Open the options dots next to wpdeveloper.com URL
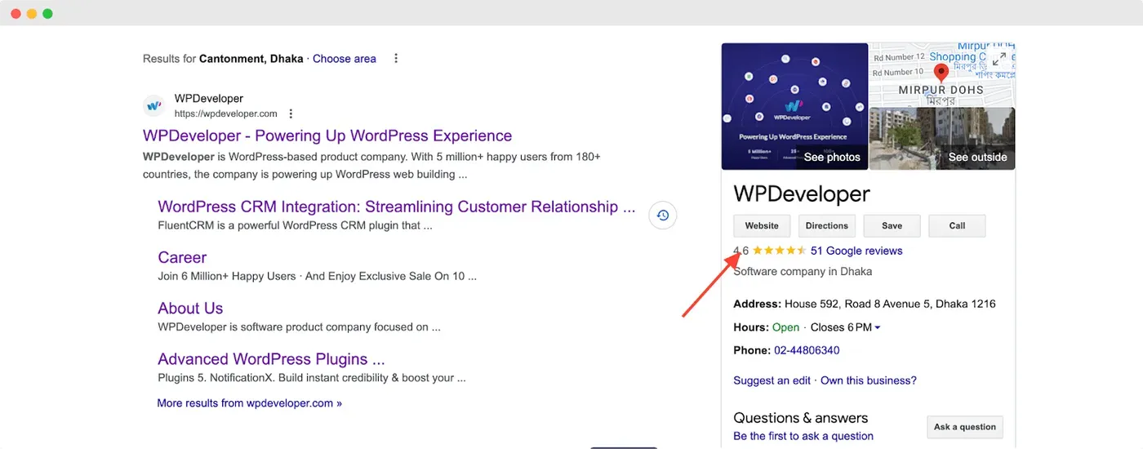 290,114
